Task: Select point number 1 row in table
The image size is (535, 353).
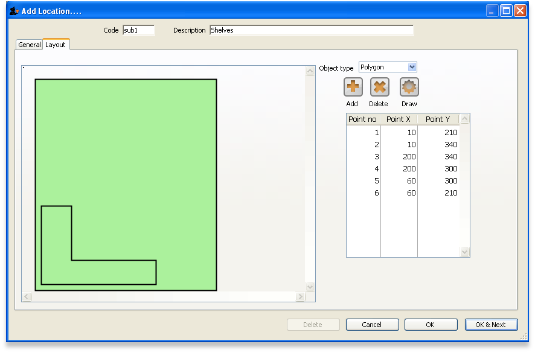Action: tap(364, 132)
